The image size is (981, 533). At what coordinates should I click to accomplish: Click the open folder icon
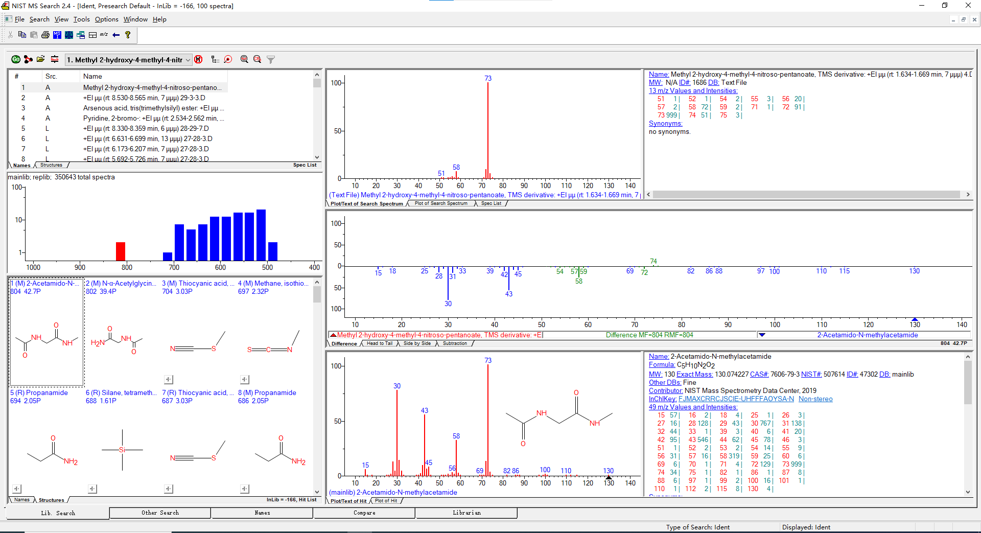point(41,60)
